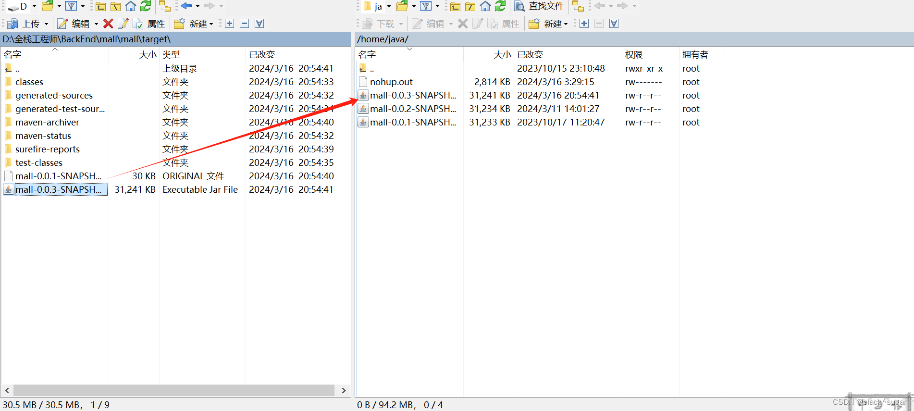Open the remote '..' parent directory entry
This screenshot has width=914, height=411.
372,68
